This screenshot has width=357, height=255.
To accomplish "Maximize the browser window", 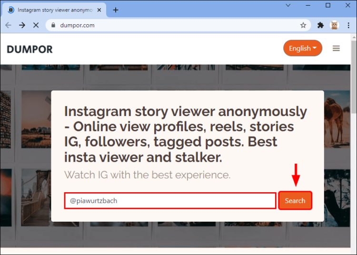I will pos(328,5).
